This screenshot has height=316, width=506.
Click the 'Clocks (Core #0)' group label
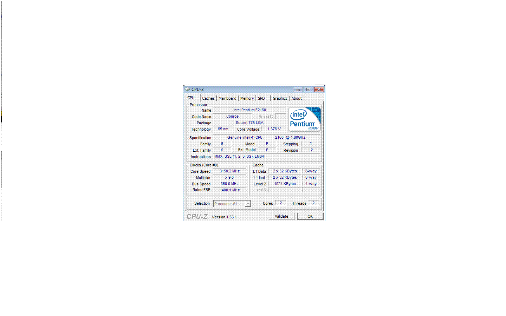tap(204, 165)
